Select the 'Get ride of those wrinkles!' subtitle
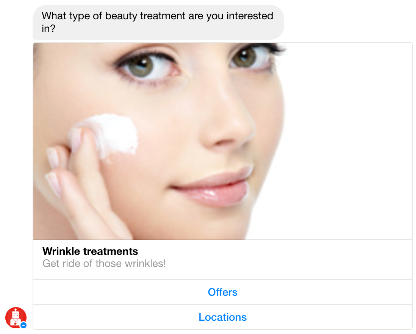The image size is (416, 334). click(104, 264)
